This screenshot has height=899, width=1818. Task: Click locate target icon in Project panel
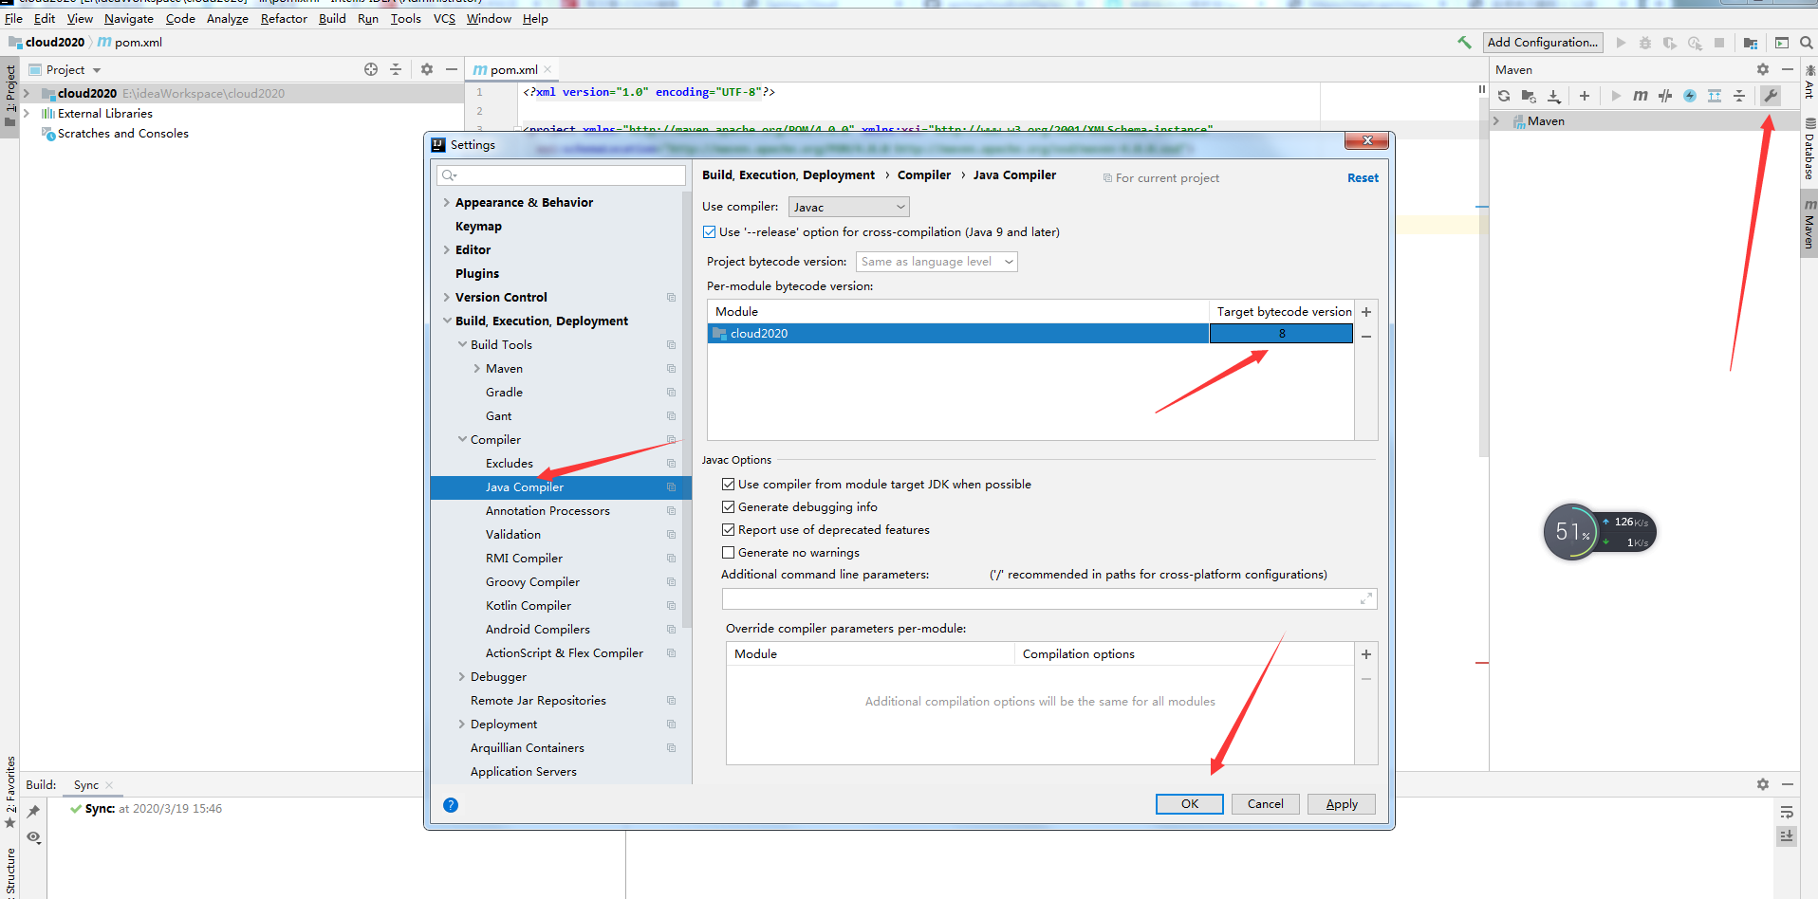371,69
